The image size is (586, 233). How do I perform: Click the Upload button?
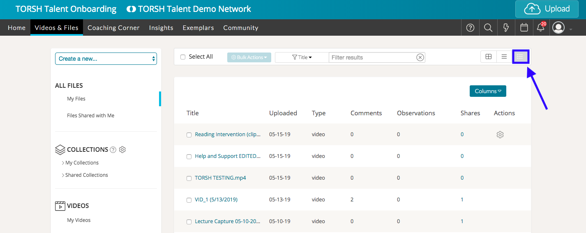pyautogui.click(x=547, y=9)
